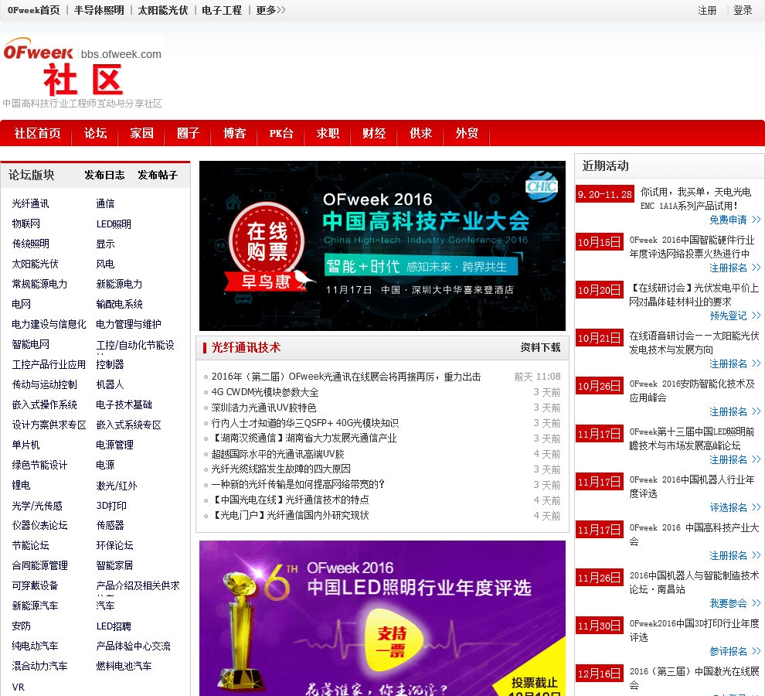Screen dimensions: 765x696
Task: Click the LED照明行业年度评选 purple banner
Action: [x=382, y=618]
